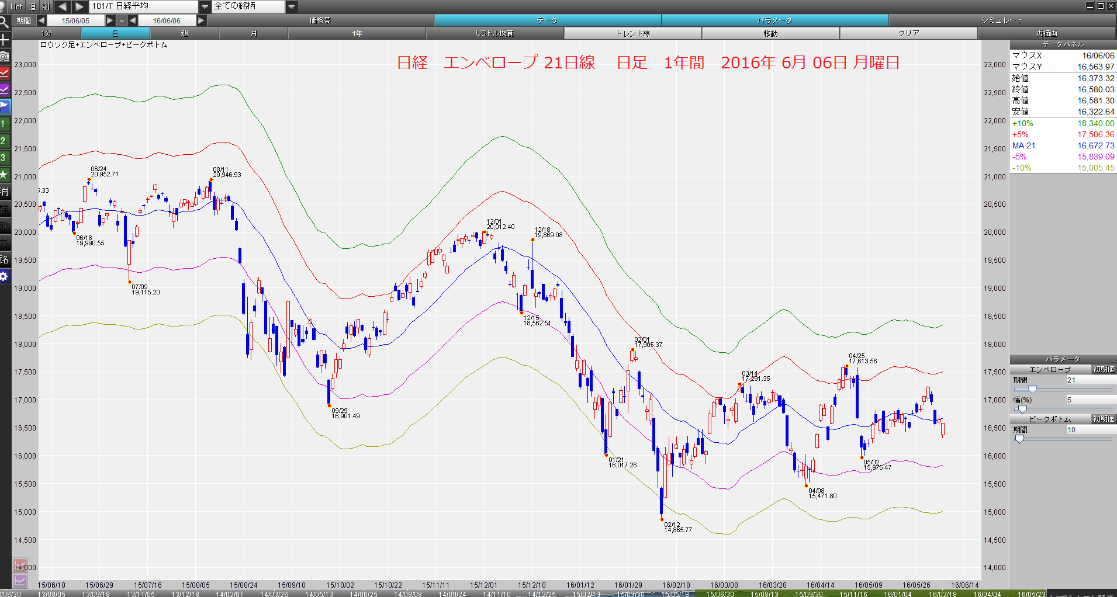Click the 削 (delete) button
1117x597 pixels.
pos(46,6)
